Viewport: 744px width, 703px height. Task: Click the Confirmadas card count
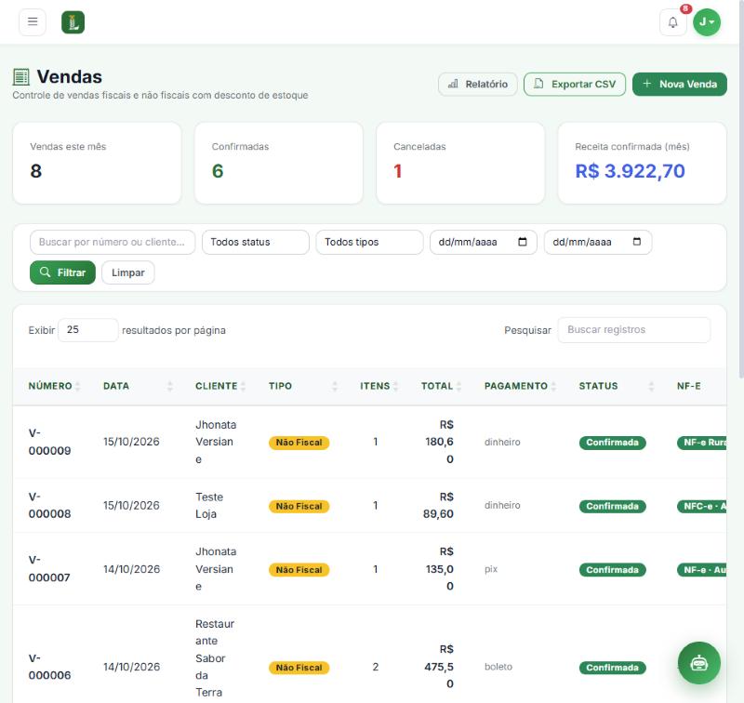[x=218, y=171]
